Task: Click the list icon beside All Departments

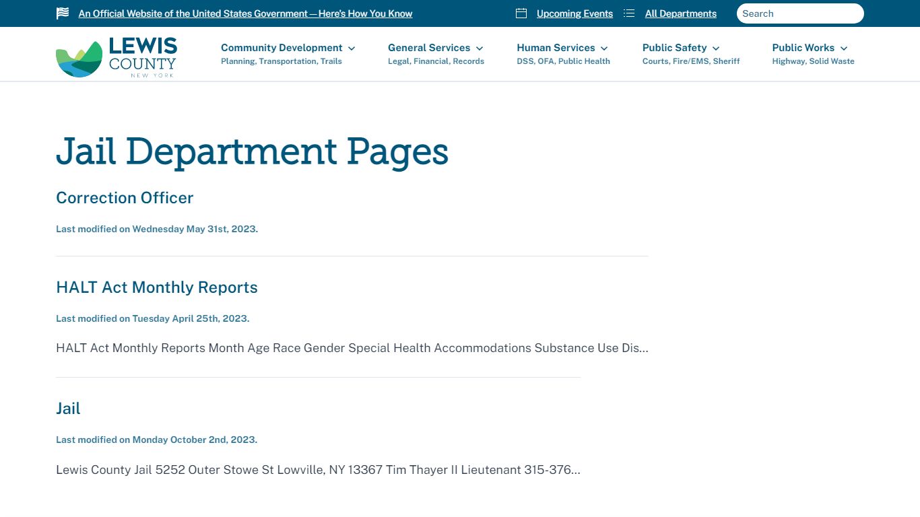Action: pos(629,13)
